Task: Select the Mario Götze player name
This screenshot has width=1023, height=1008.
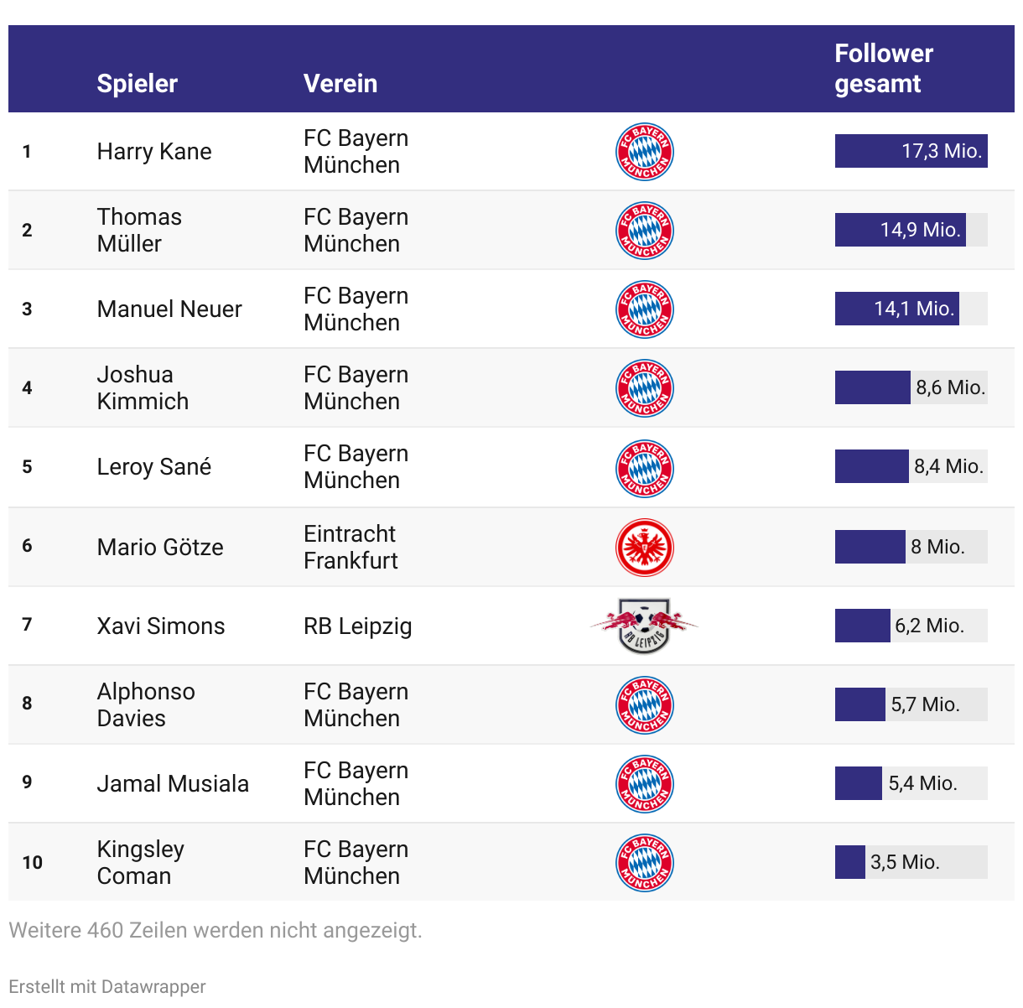Action: click(160, 548)
